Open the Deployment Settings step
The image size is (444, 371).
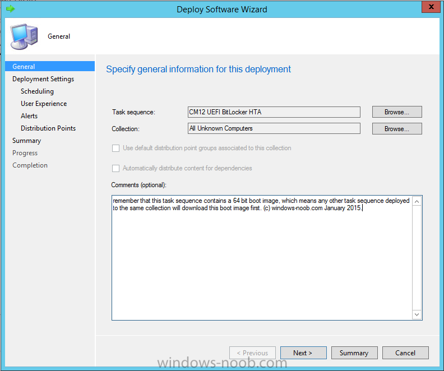pyautogui.click(x=43, y=79)
